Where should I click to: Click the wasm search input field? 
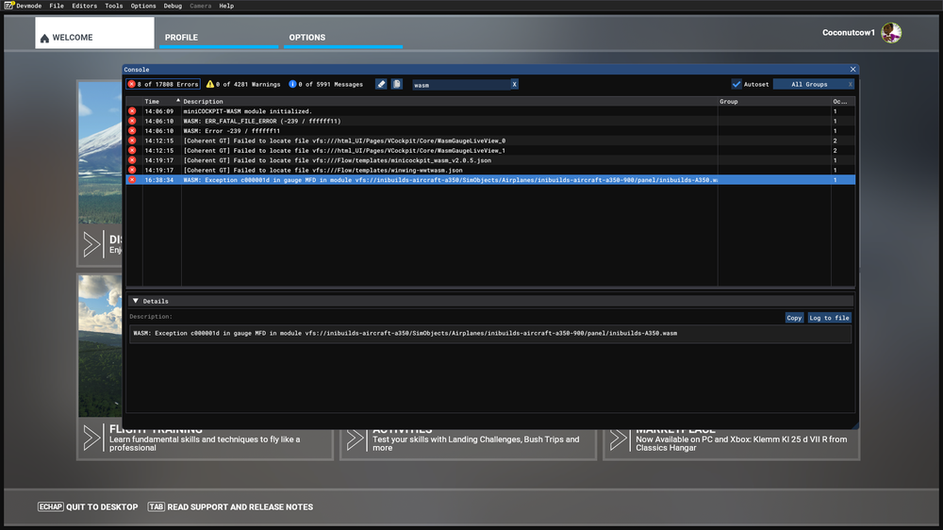point(460,84)
